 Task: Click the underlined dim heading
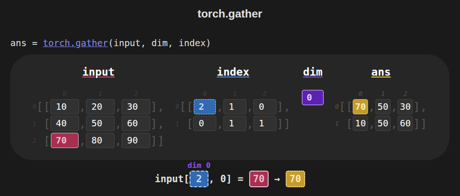pos(313,72)
